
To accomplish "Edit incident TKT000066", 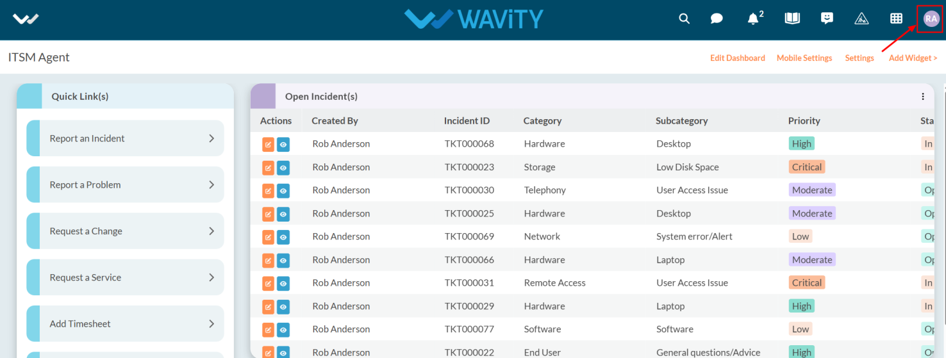I will click(268, 260).
